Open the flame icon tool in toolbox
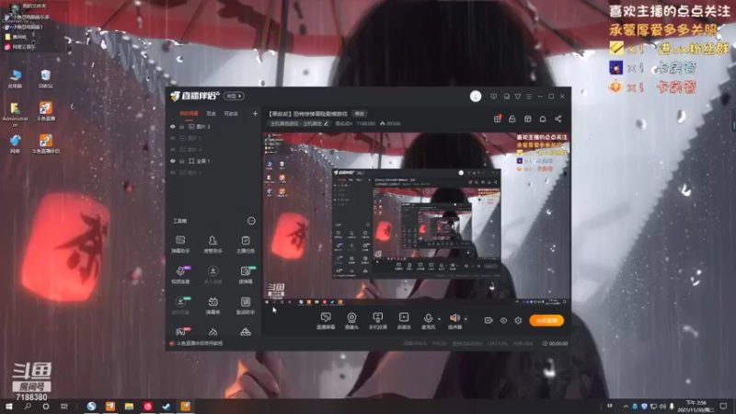 coord(213,332)
